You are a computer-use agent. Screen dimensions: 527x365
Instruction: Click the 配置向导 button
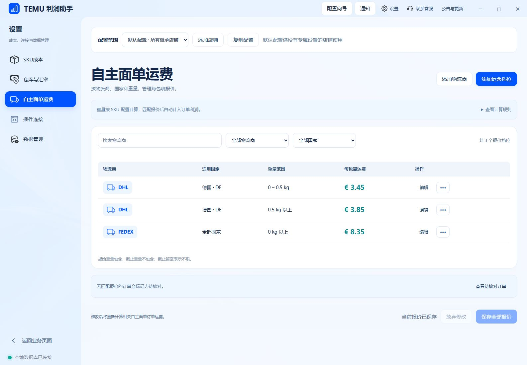point(337,9)
